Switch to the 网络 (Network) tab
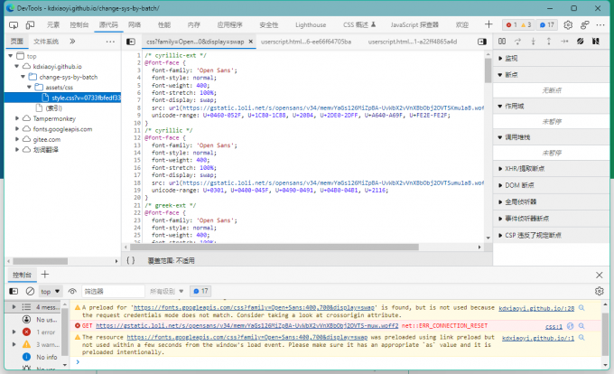Screen dimensions: 614x374 (x=135, y=25)
